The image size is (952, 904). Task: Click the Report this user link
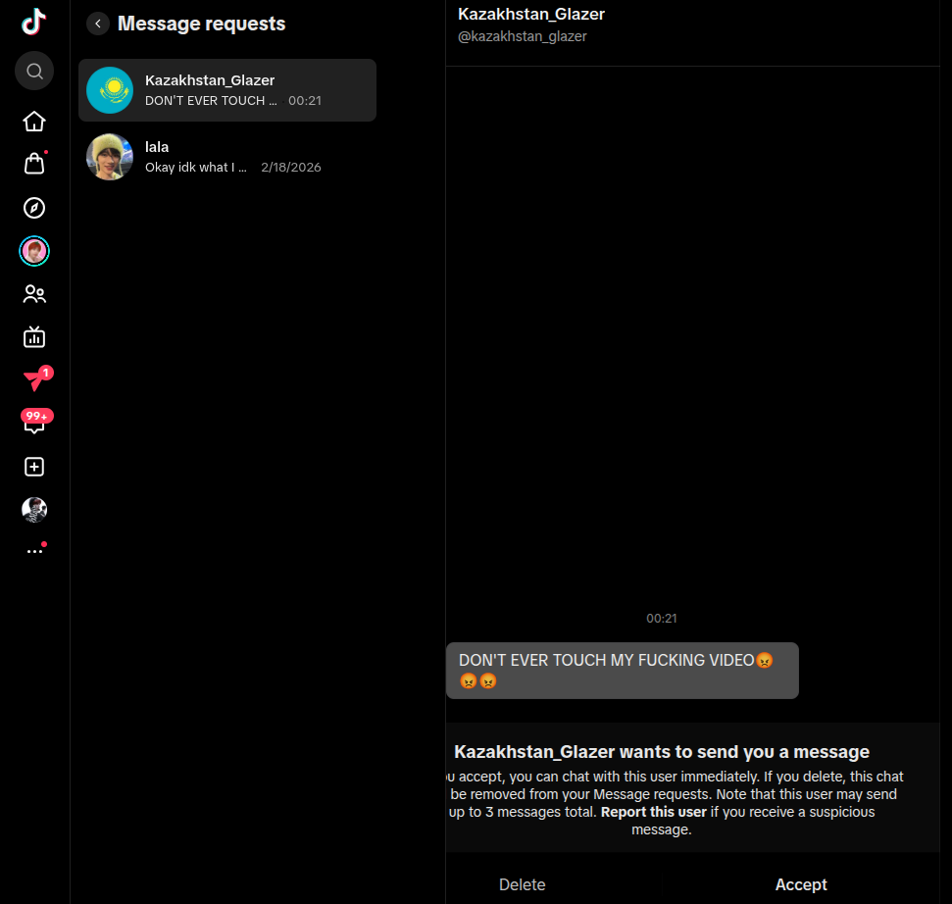(653, 812)
